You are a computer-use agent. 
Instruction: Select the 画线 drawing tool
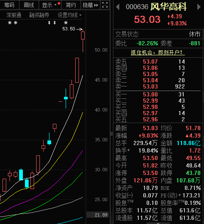coord(29,5)
